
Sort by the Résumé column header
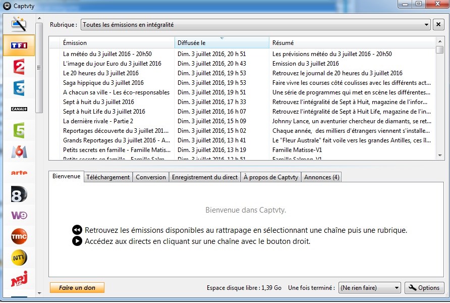(x=352, y=43)
